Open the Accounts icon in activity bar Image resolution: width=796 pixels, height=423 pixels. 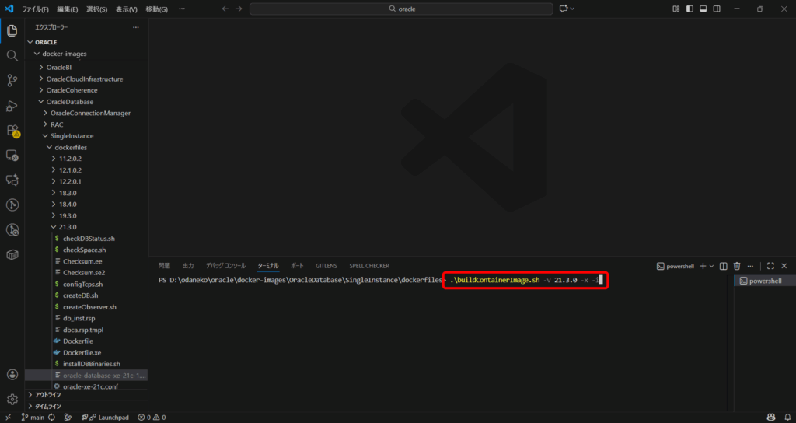12,374
